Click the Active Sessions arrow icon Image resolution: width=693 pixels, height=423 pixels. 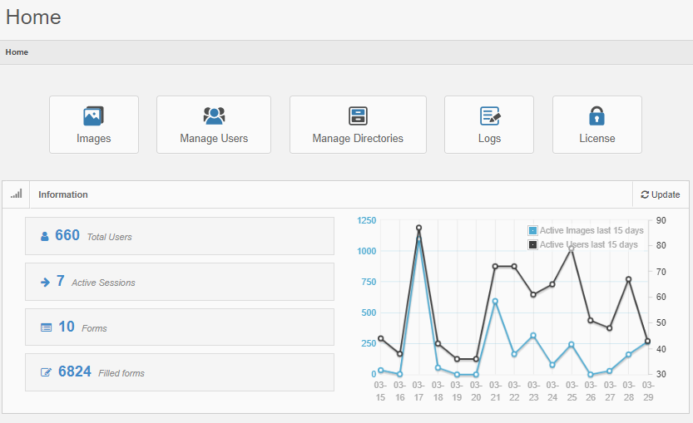45,283
